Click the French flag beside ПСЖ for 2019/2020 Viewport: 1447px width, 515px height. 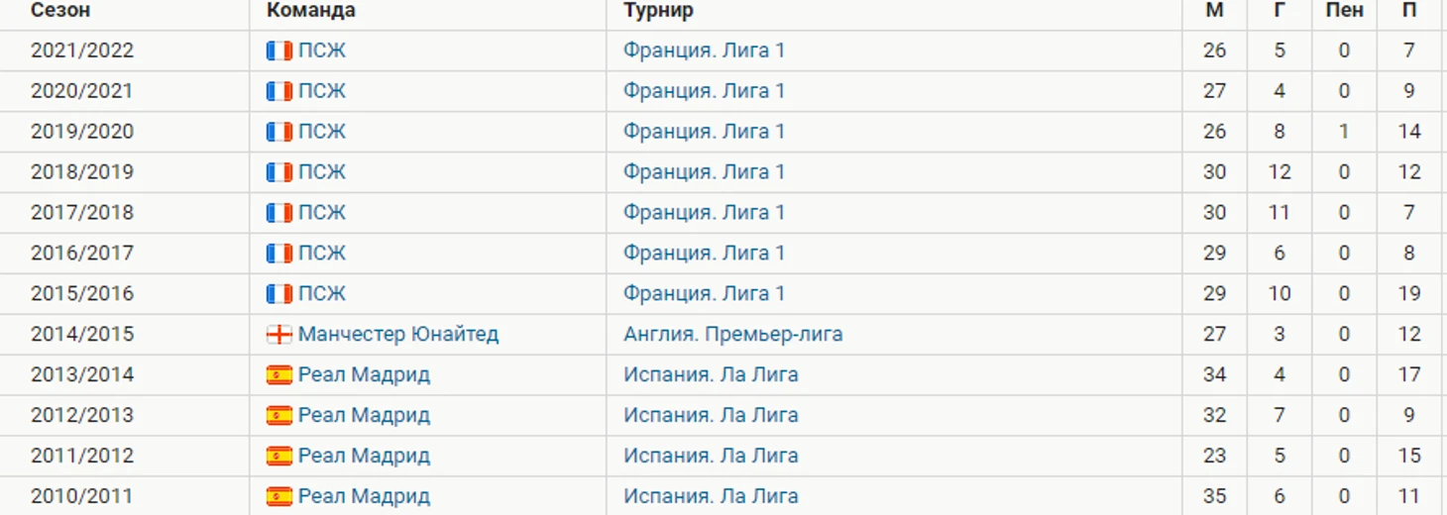(279, 132)
